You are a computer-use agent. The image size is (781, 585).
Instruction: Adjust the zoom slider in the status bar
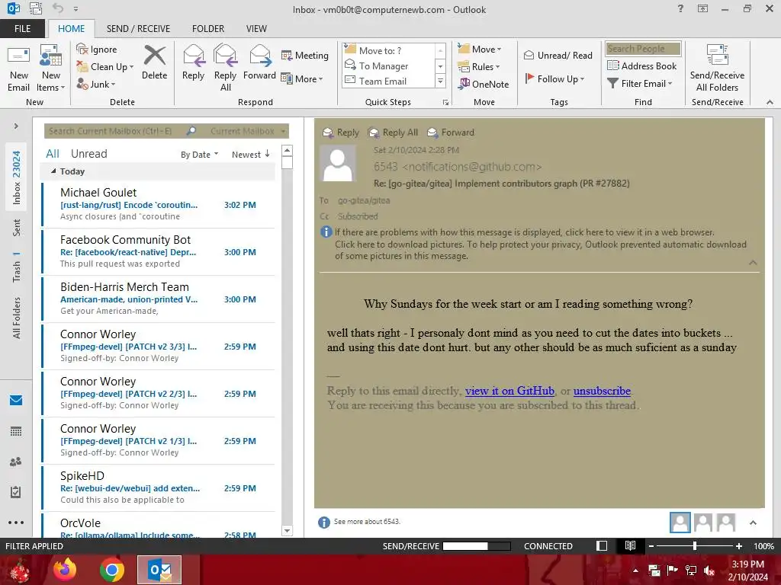pos(694,546)
